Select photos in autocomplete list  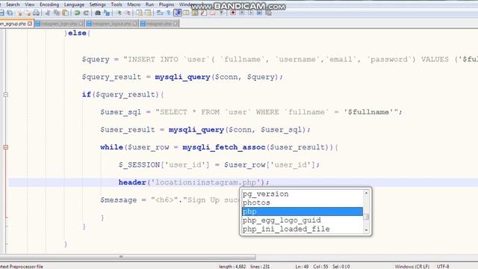click(302, 202)
